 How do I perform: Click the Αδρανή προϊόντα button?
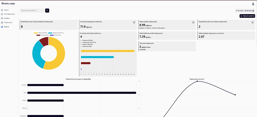tap(247, 16)
